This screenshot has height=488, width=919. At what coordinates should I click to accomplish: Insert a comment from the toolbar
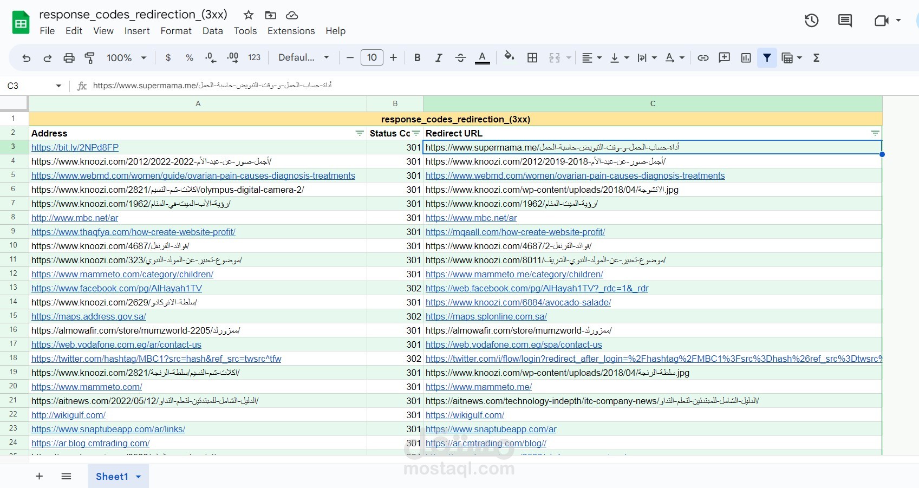coord(725,57)
